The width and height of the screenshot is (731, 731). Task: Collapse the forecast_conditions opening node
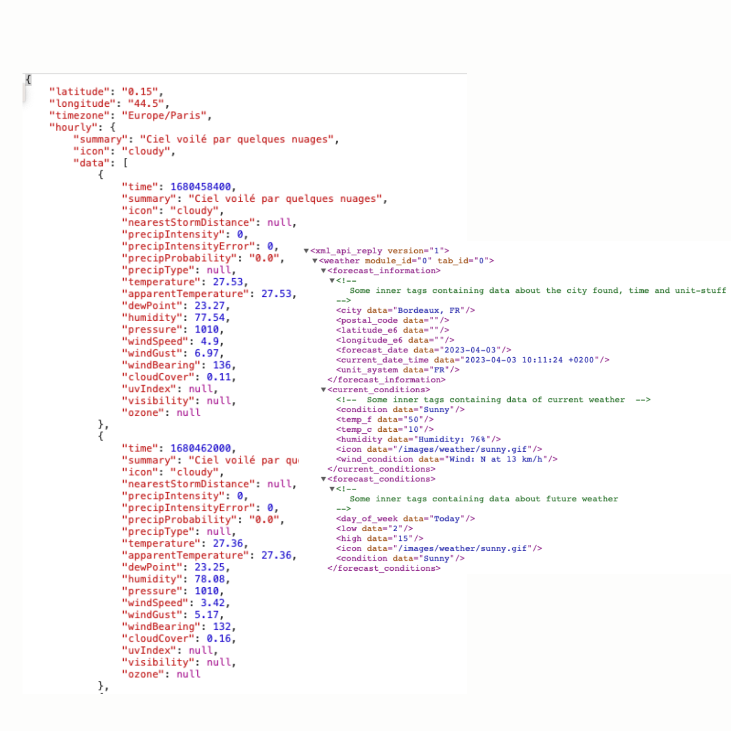click(x=323, y=479)
